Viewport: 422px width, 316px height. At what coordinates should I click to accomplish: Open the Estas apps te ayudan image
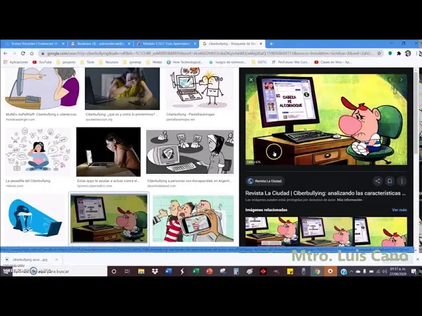point(108,152)
